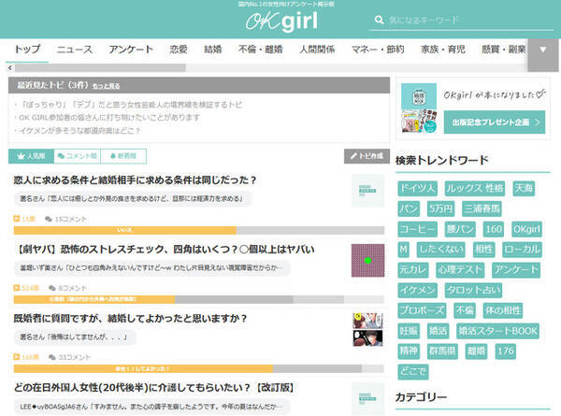This screenshot has width=561, height=416.
Task: Open the トピ作成 pencil button
Action: (365, 155)
